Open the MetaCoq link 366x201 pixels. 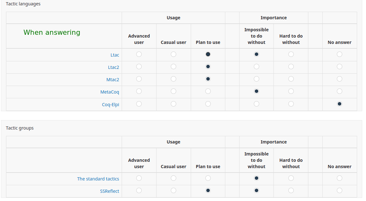110,92
